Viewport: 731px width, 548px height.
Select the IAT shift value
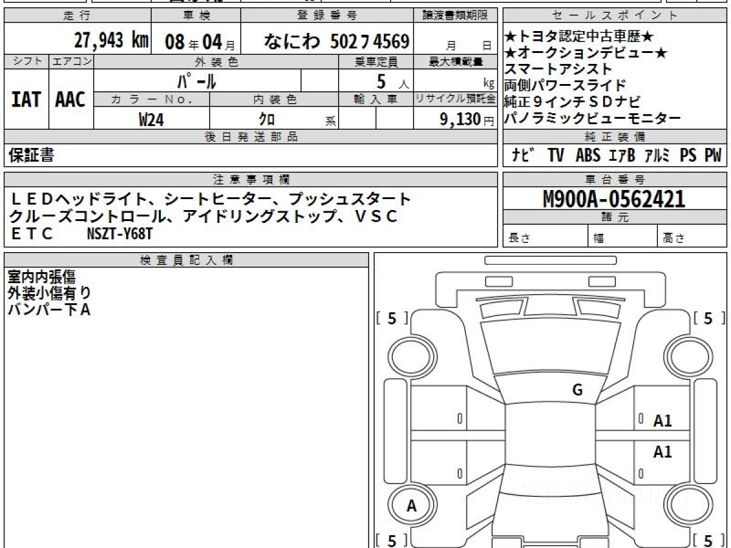26,99
